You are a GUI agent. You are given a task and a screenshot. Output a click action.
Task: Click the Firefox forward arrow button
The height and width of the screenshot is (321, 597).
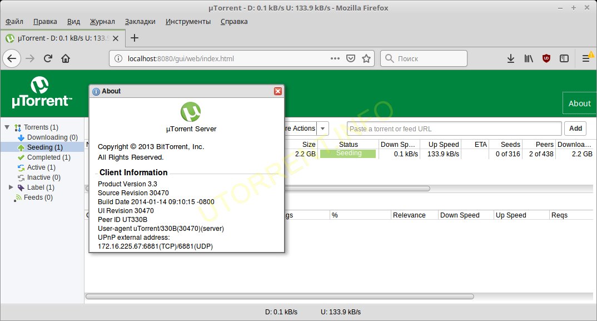click(x=30, y=59)
